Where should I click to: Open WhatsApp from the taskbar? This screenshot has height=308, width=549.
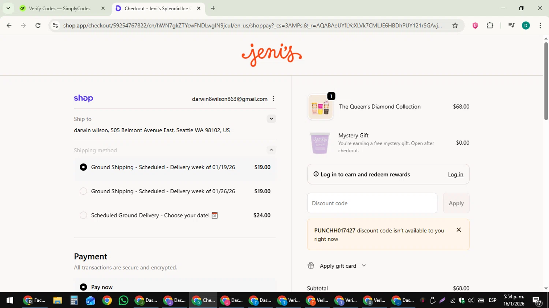point(123,300)
